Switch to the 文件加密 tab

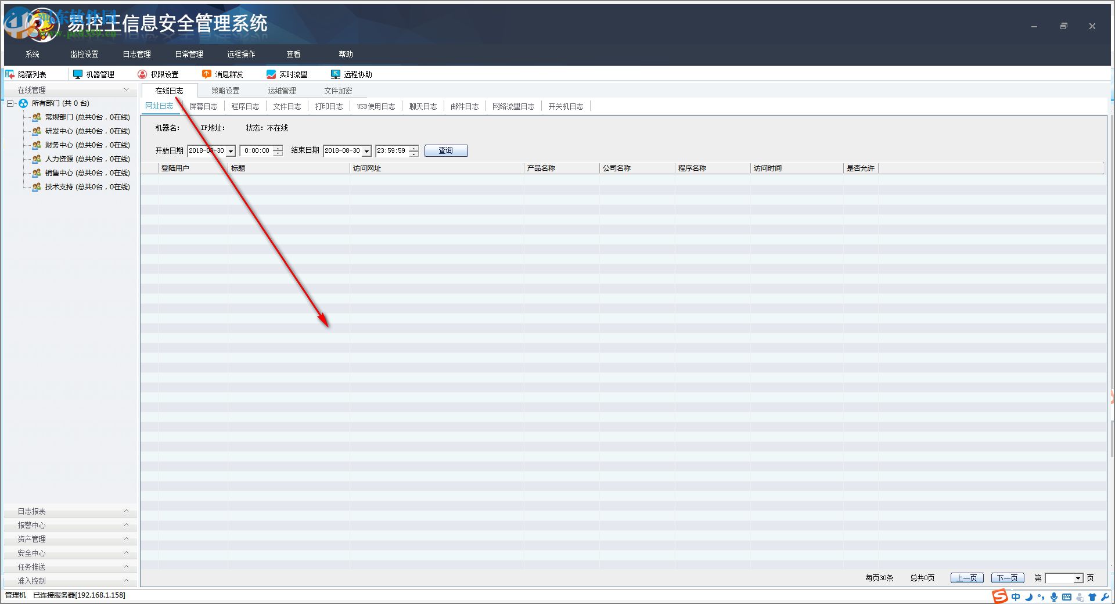click(338, 91)
